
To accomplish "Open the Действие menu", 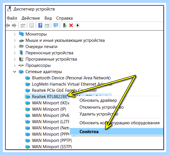I will tap(31, 18).
